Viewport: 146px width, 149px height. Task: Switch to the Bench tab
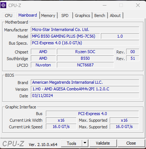tap(100, 15)
